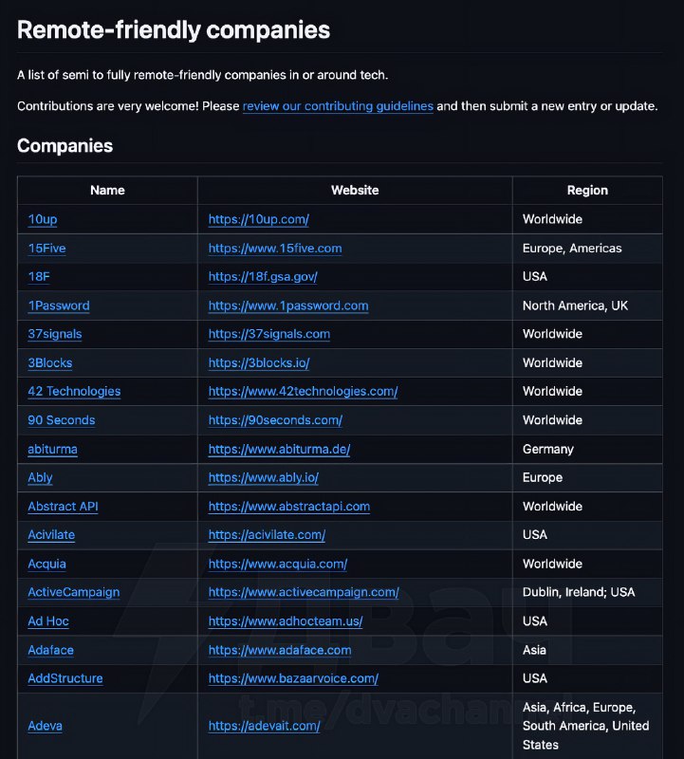This screenshot has height=759, width=684.
Task: Visit https://www.adaface.com website link
Action: (x=280, y=650)
